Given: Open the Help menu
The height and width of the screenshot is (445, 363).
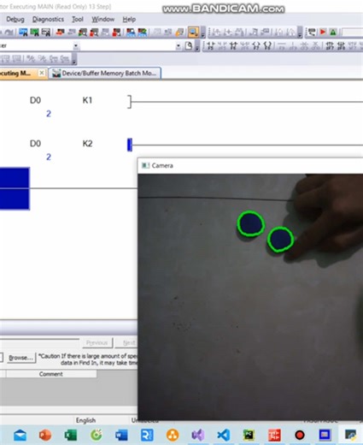Looking at the screenshot, I should click(x=129, y=20).
